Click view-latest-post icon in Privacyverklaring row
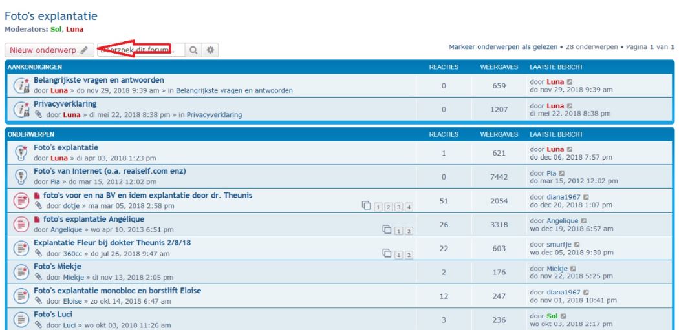Screen dimensions: 679x330 [570, 106]
